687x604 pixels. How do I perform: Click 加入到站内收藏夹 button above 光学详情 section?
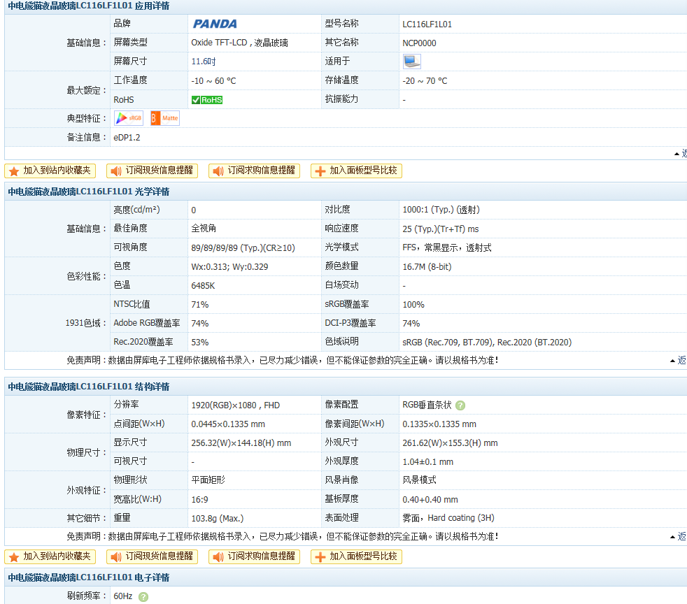pyautogui.click(x=50, y=171)
